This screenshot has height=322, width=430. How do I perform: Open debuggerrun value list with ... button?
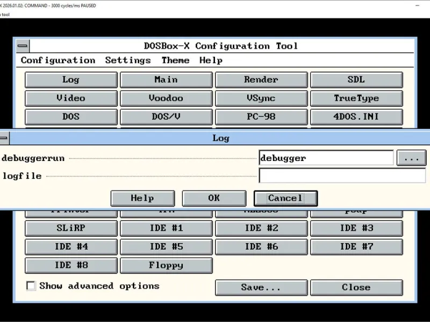tap(411, 158)
